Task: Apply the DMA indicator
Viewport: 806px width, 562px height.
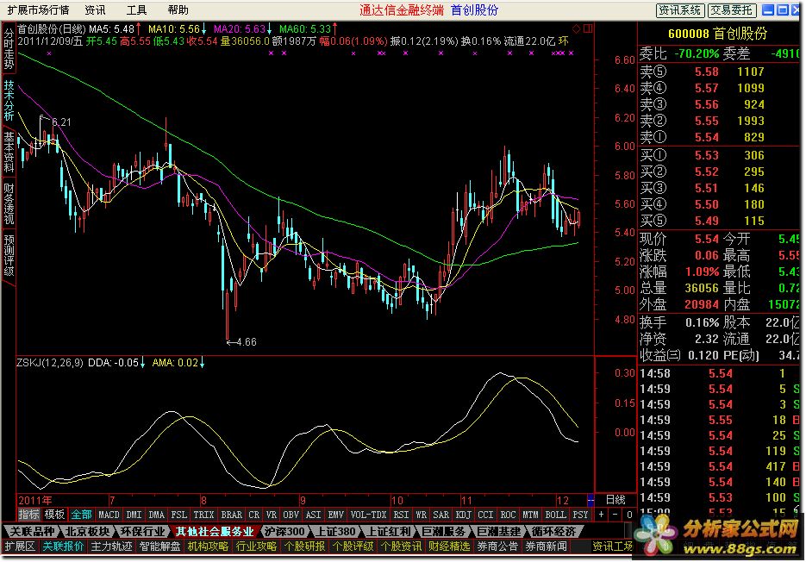Action: click(156, 515)
